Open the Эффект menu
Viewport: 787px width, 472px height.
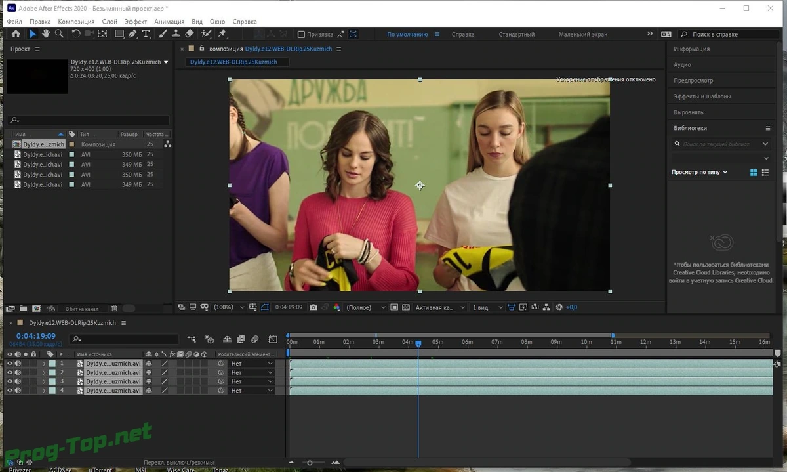point(136,22)
